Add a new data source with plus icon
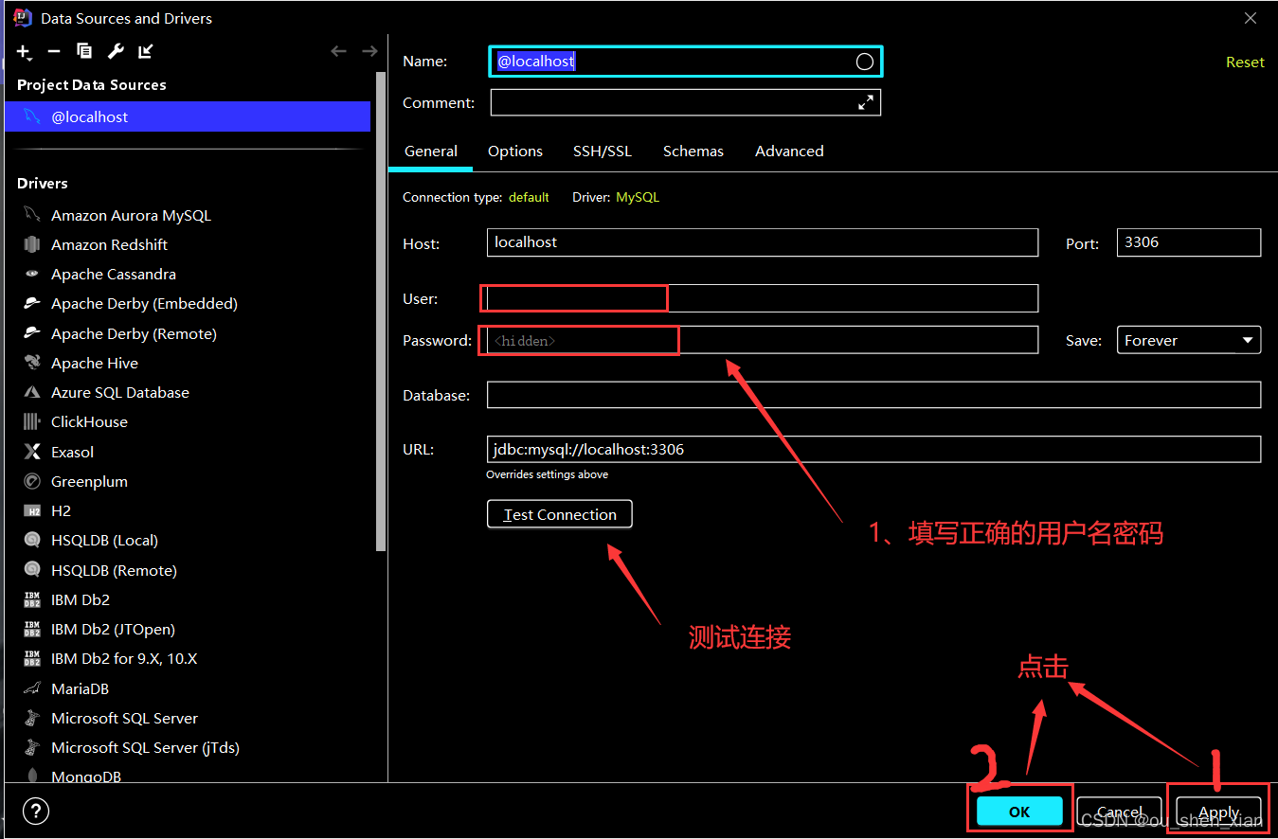 pos(24,51)
